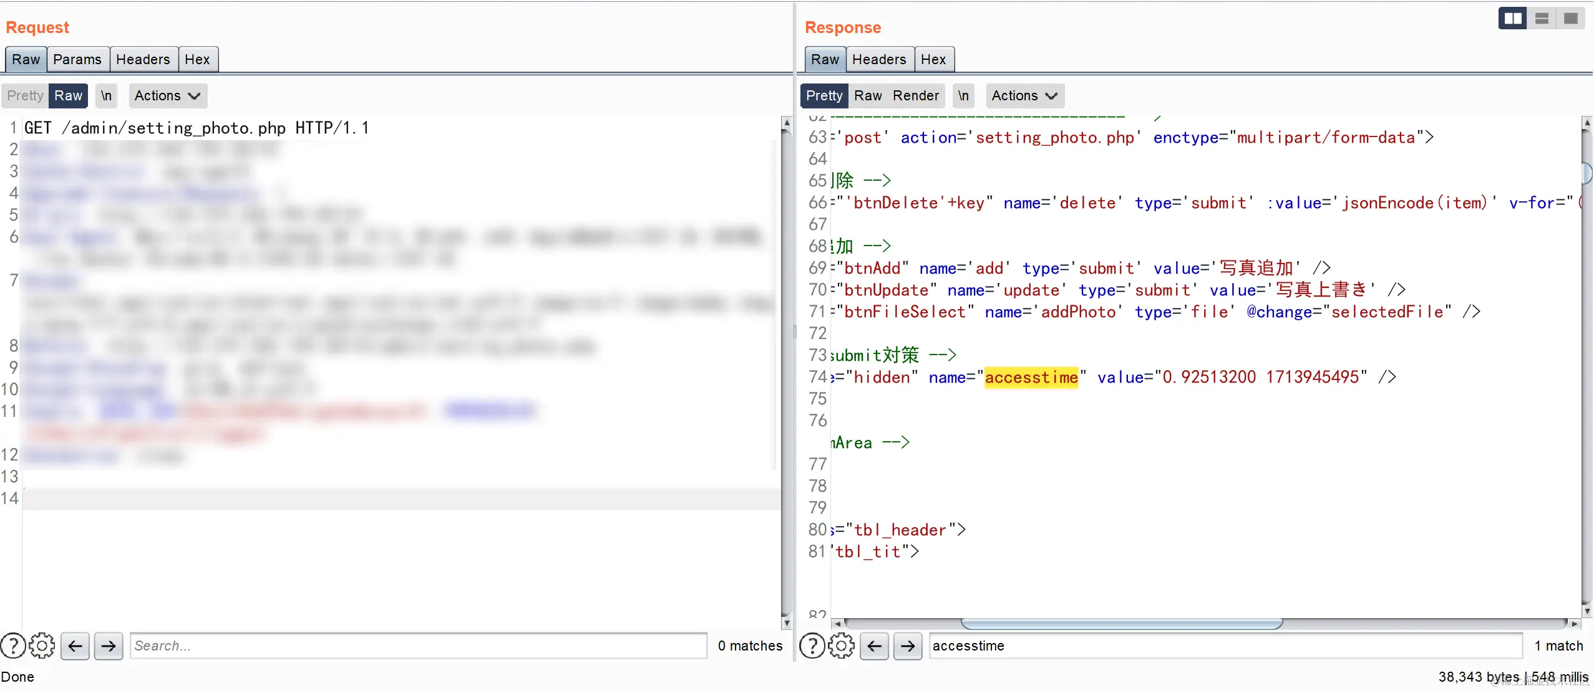Toggle request non-printable \n characters display
The height and width of the screenshot is (691, 1594).
(107, 95)
